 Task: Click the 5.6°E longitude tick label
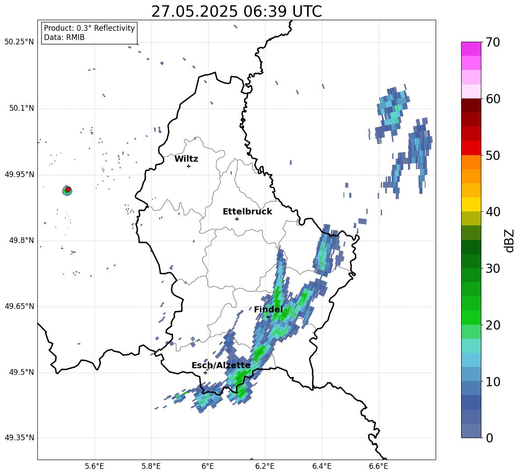94,467
